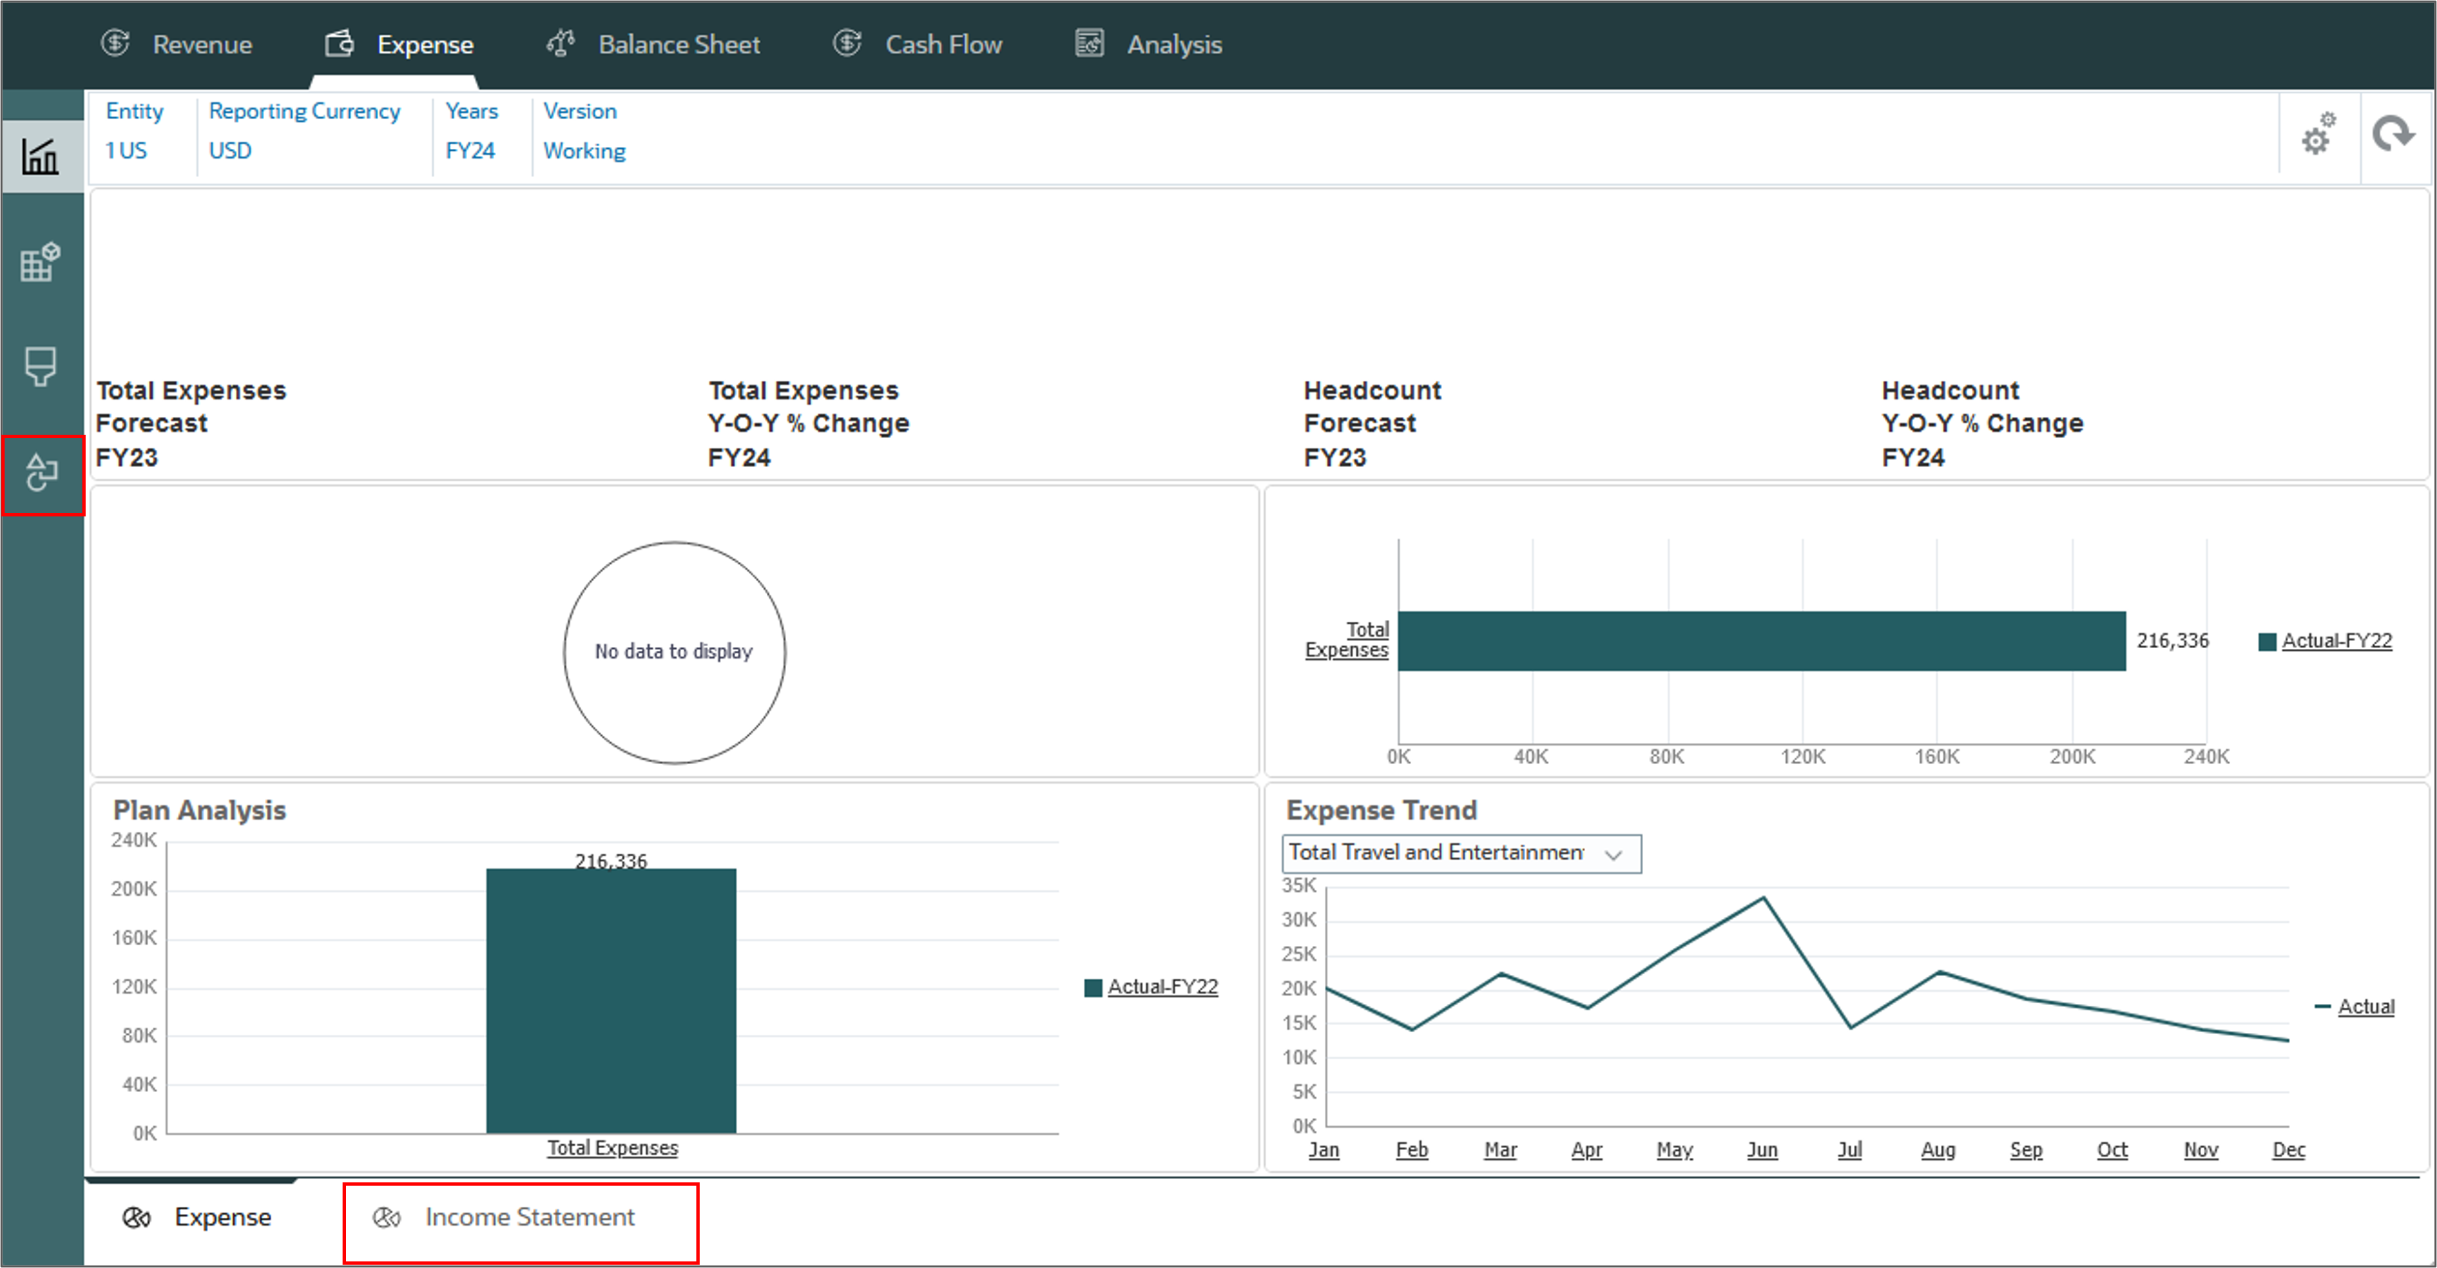Switch to the Cash Flow tab
This screenshot has width=2437, height=1268.
pyautogui.click(x=943, y=43)
